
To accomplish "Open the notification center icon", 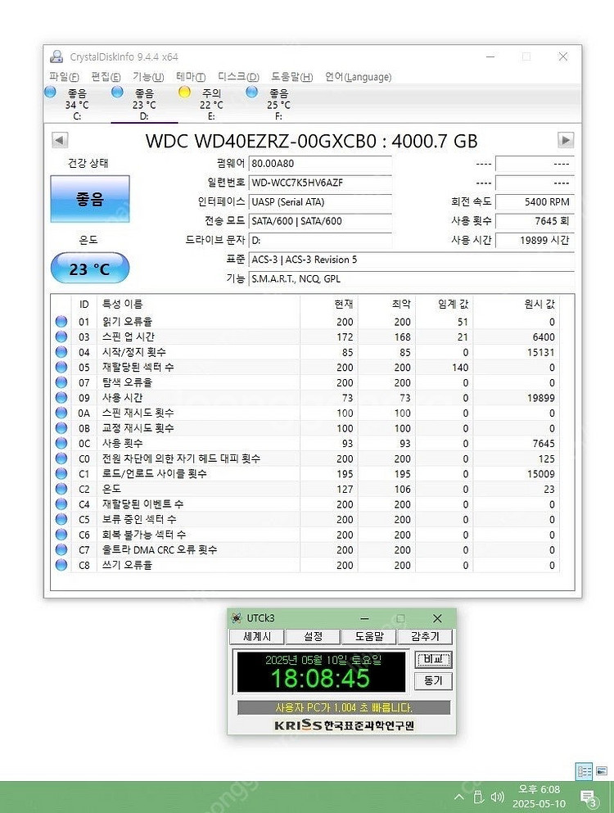I will [x=588, y=797].
